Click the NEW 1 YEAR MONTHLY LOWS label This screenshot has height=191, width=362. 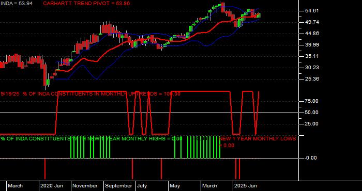(258, 142)
